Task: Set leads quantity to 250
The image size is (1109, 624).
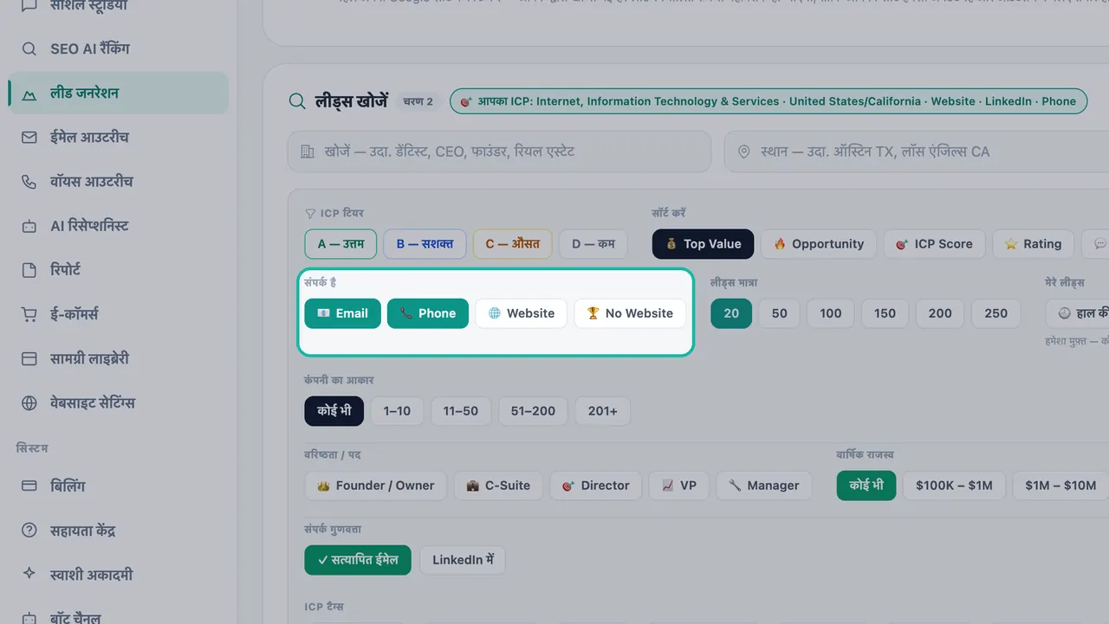Action: tap(996, 313)
